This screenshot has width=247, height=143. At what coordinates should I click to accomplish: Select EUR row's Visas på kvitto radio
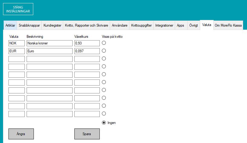[x=104, y=51]
